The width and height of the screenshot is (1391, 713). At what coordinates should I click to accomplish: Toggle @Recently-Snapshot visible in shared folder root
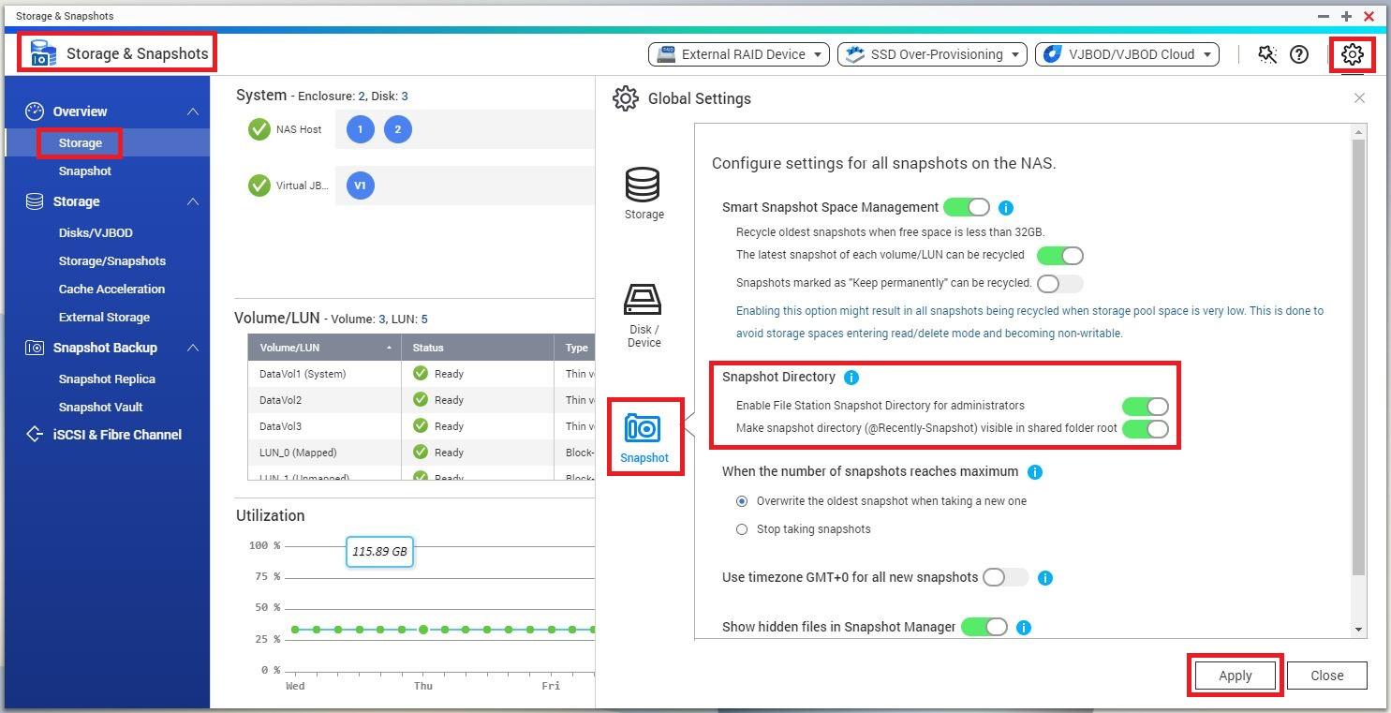[x=1146, y=428]
